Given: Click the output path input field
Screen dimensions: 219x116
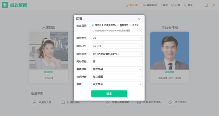Looking at the screenshot, I should click(x=115, y=30).
